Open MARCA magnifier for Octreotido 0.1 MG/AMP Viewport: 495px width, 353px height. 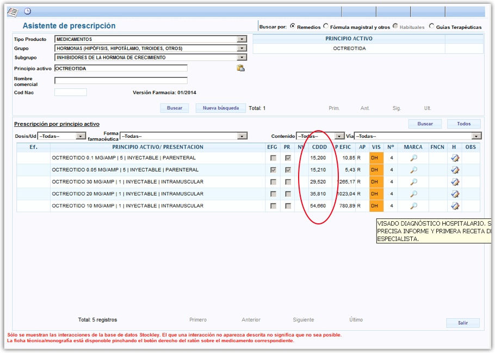[413, 158]
